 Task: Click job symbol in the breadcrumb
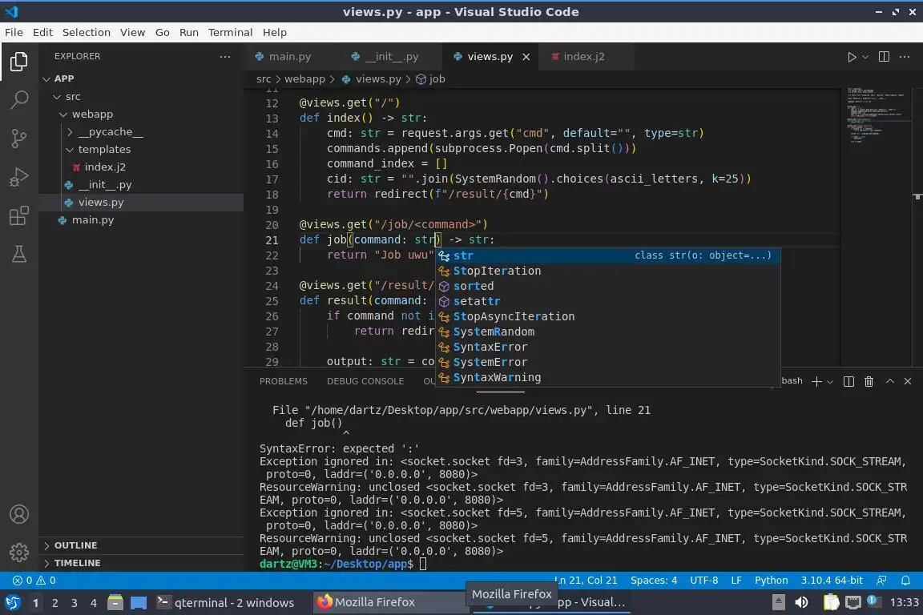(430, 78)
